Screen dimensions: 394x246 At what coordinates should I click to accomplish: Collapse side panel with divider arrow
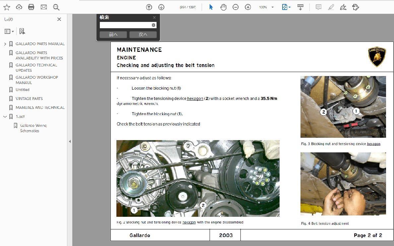(x=70, y=141)
